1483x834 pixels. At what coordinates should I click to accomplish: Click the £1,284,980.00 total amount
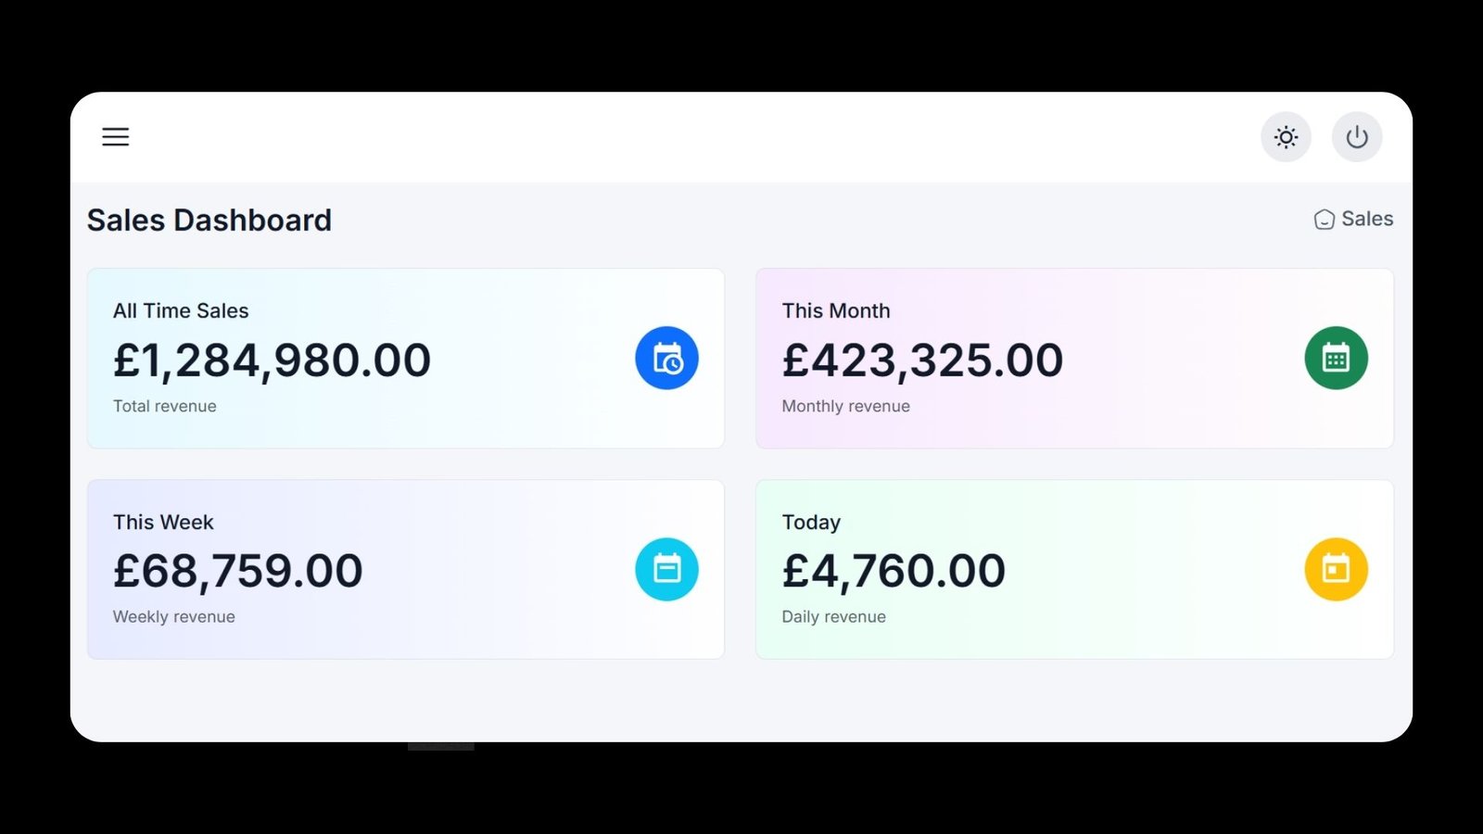pyautogui.click(x=272, y=360)
